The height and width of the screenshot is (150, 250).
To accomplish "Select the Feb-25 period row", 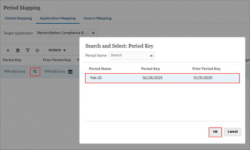I will [162, 78].
